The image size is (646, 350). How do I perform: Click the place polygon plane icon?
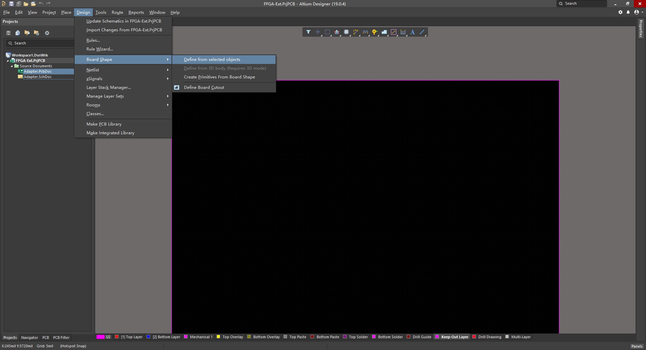click(x=384, y=32)
